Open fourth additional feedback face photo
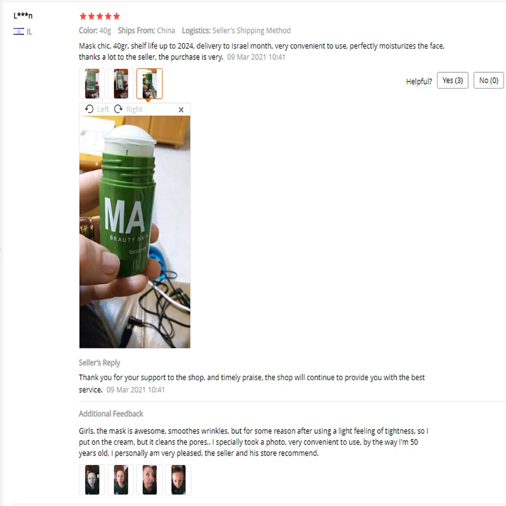Viewport: 506px width, 506px height. [178, 480]
